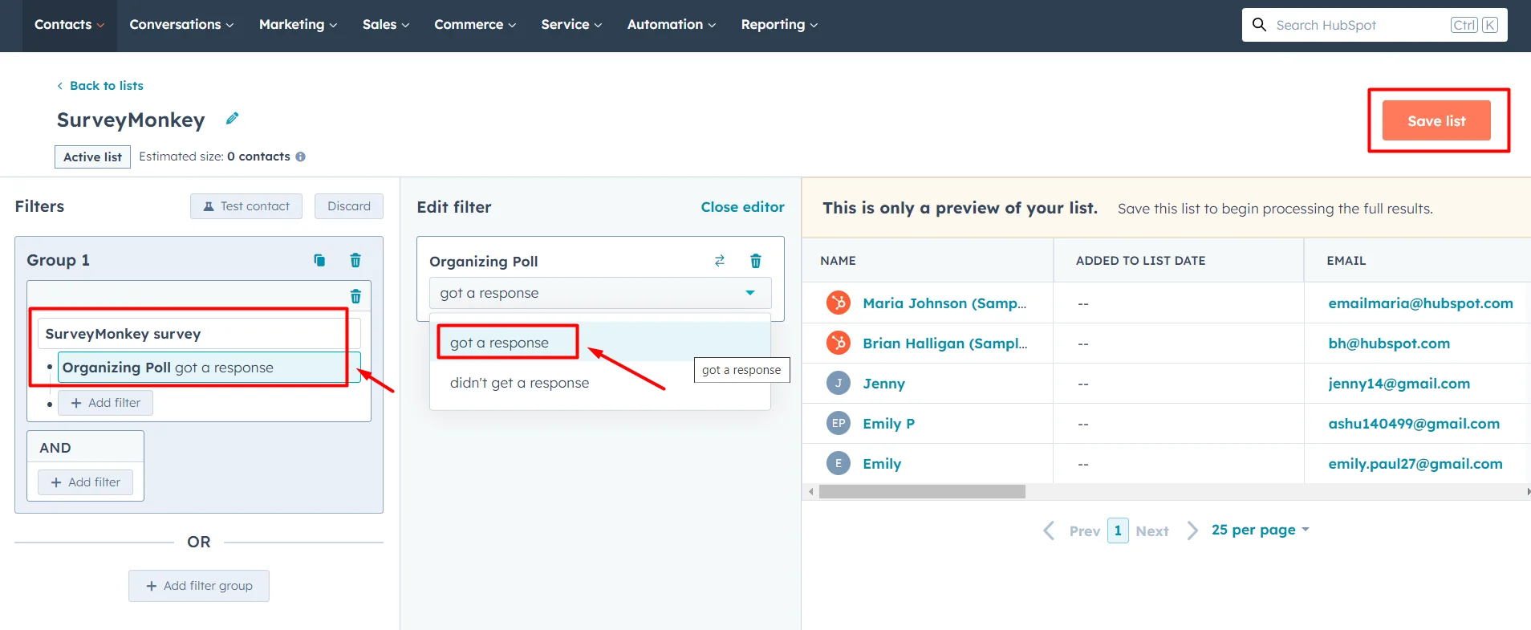Click the Active list badge
The height and width of the screenshot is (630, 1531).
92,157
